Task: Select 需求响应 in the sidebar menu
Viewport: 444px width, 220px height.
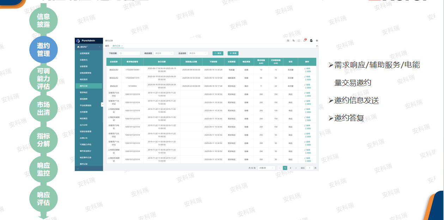Action: point(84,92)
